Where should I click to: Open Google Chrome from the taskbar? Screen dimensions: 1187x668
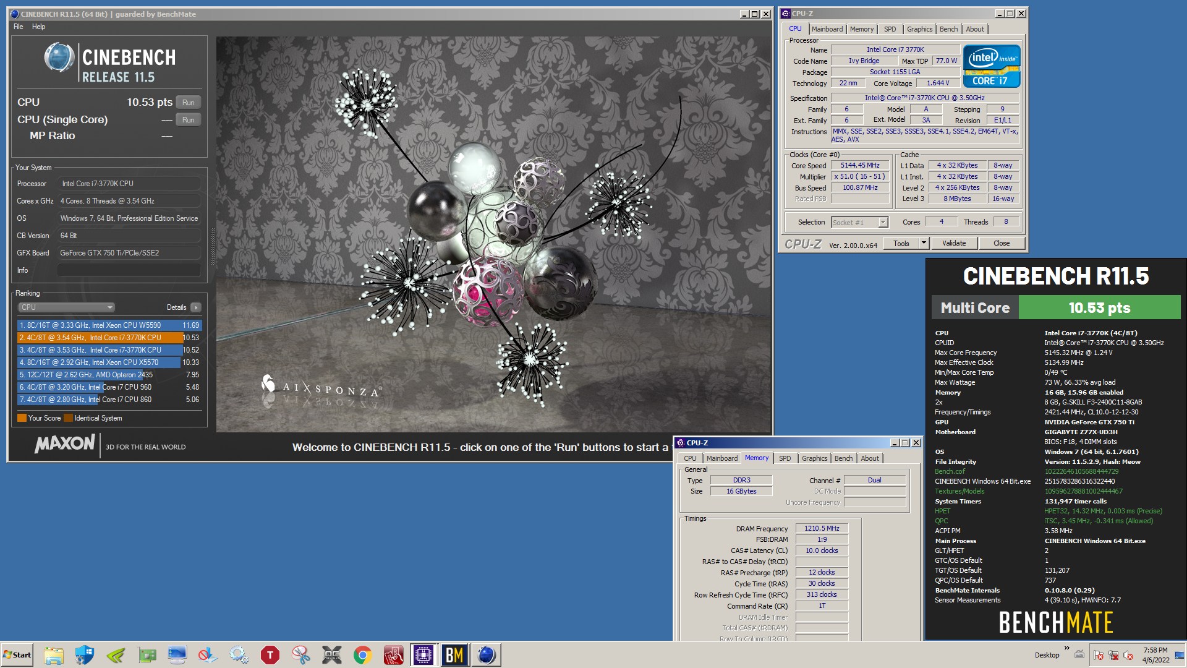tap(363, 655)
